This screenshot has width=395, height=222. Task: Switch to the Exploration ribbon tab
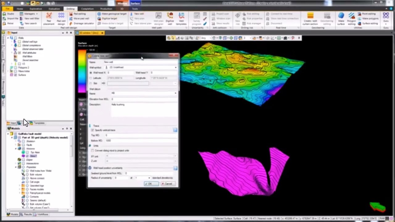(36, 9)
